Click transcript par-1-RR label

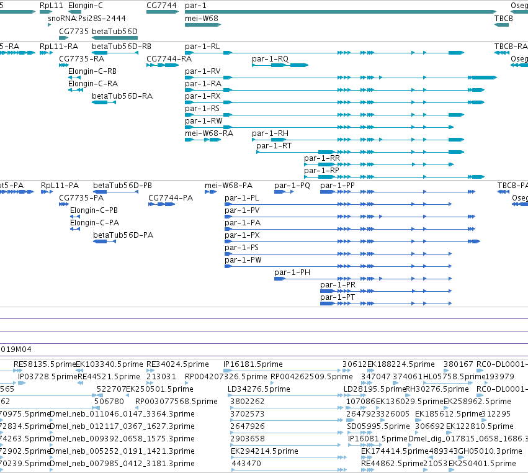tap(322, 158)
